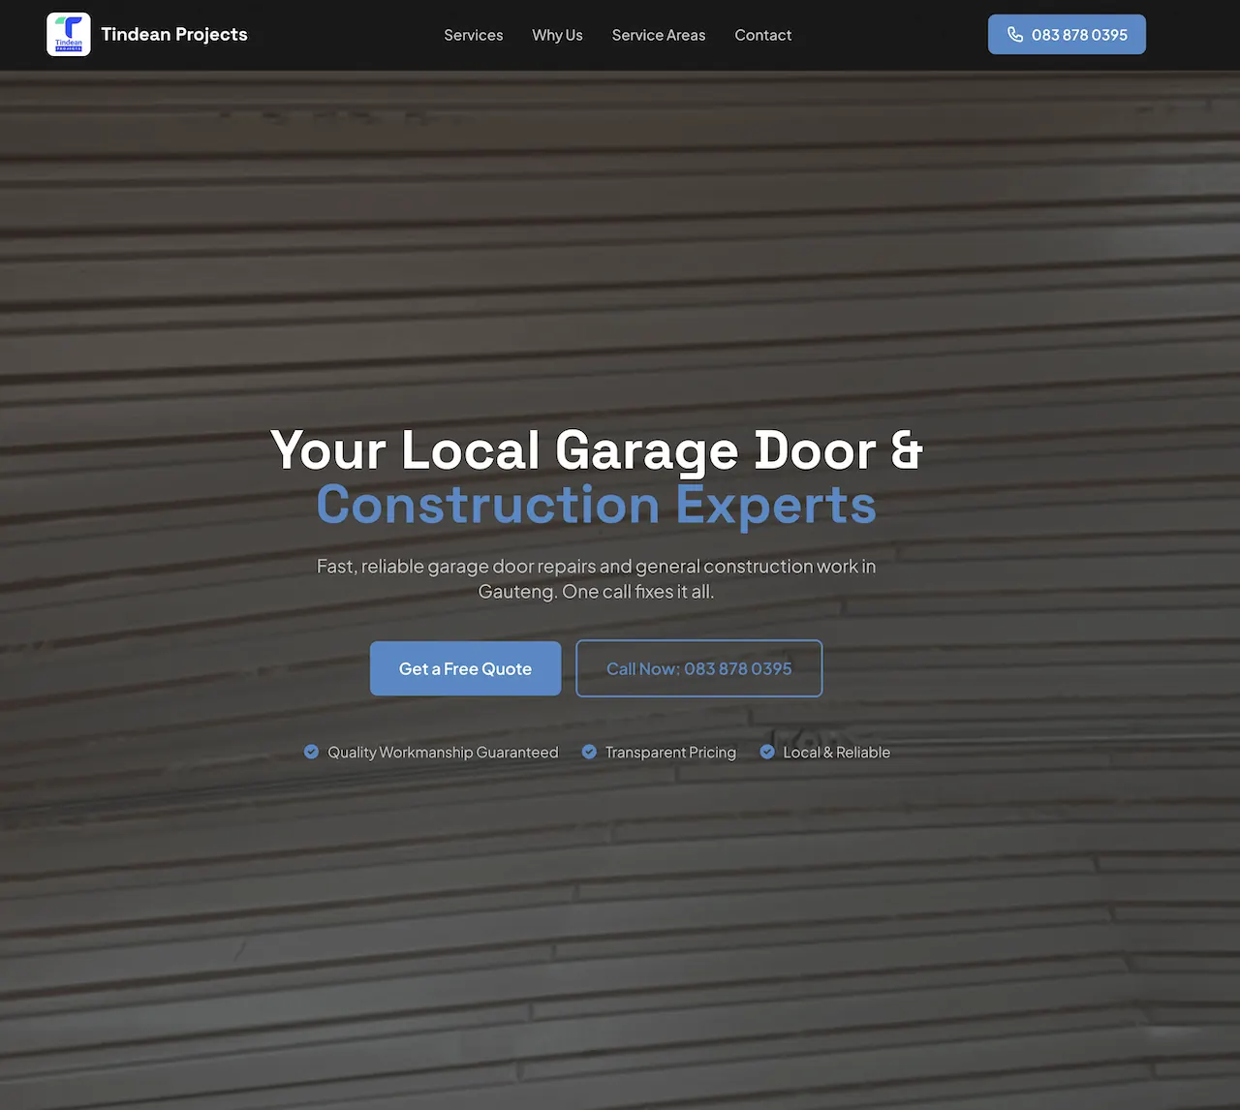Image resolution: width=1240 pixels, height=1110 pixels.
Task: Select the Quality Workmanship Guaranteed label
Action: [x=443, y=752]
